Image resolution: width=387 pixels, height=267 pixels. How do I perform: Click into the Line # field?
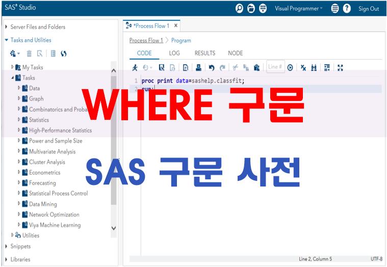coord(275,67)
